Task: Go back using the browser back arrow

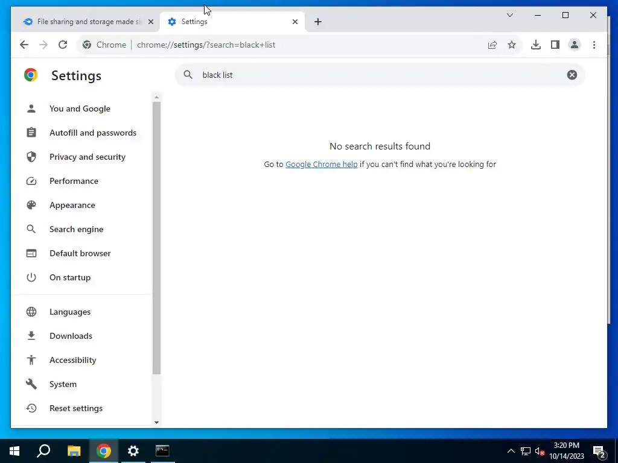Action: tap(24, 45)
